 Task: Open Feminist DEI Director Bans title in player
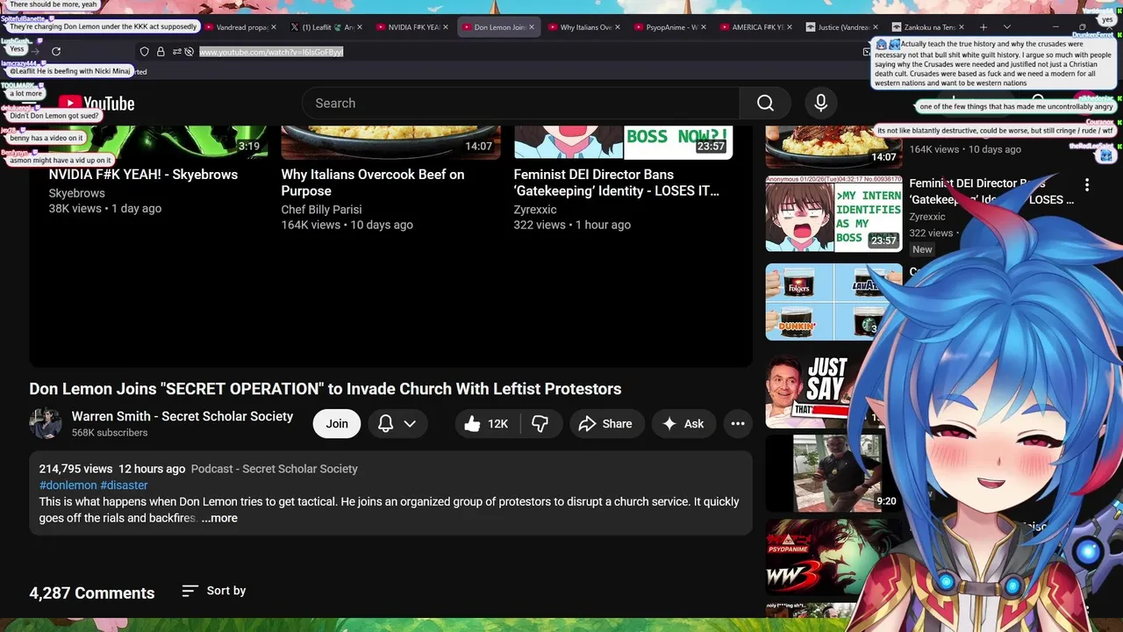616,183
